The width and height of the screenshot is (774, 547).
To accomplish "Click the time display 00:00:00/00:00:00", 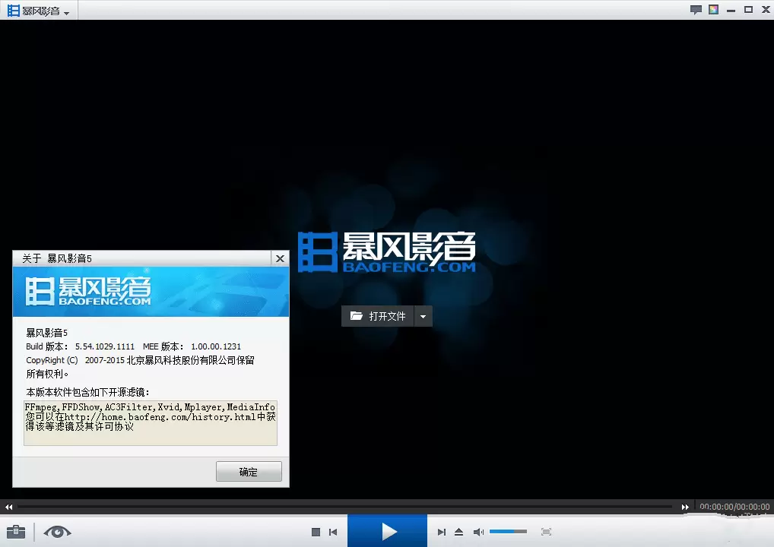I will point(734,507).
